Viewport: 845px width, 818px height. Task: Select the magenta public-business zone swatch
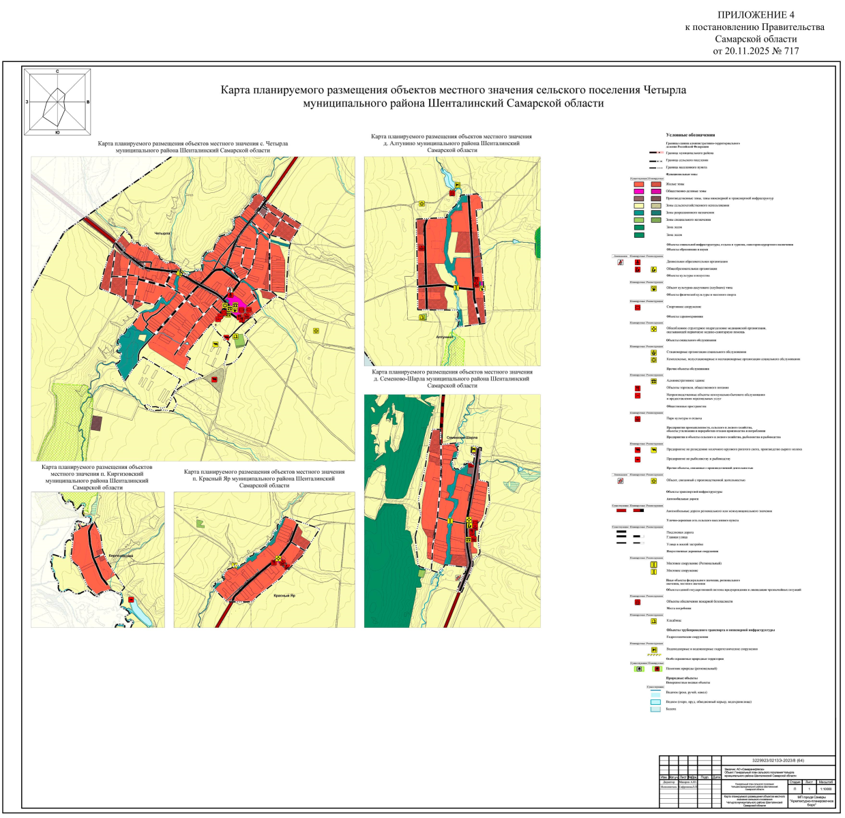[x=638, y=192]
